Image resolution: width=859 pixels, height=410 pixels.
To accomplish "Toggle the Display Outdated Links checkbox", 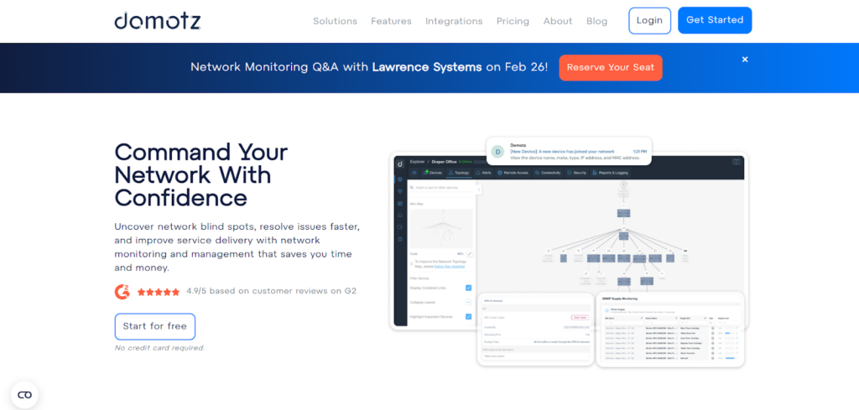I will point(468,288).
